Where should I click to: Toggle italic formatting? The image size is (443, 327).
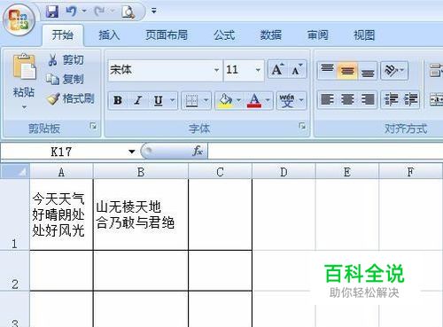(137, 100)
